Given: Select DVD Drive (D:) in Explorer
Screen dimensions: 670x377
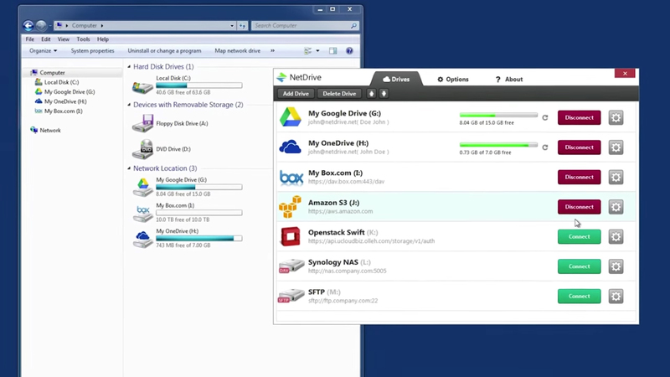Looking at the screenshot, I should click(x=162, y=149).
